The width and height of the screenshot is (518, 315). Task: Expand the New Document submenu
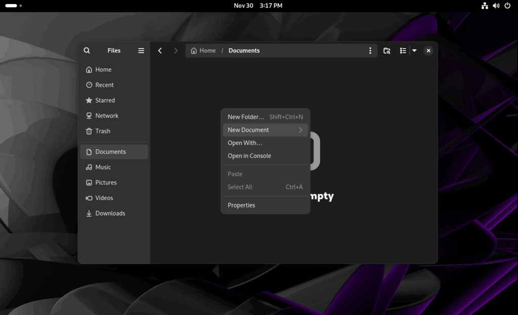tap(265, 130)
